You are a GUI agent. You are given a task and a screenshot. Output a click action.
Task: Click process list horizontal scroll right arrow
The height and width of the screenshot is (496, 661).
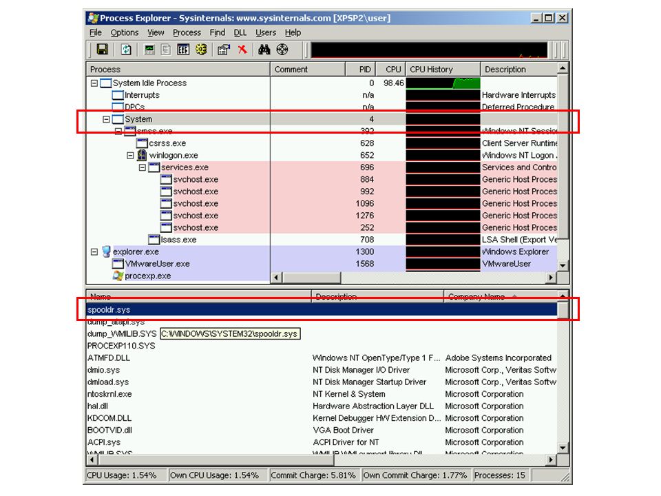(x=551, y=278)
